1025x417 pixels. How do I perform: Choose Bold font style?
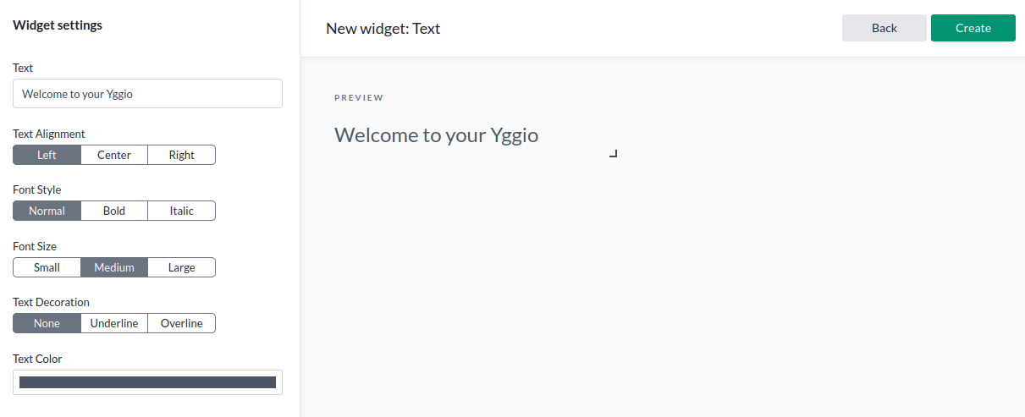(x=114, y=211)
